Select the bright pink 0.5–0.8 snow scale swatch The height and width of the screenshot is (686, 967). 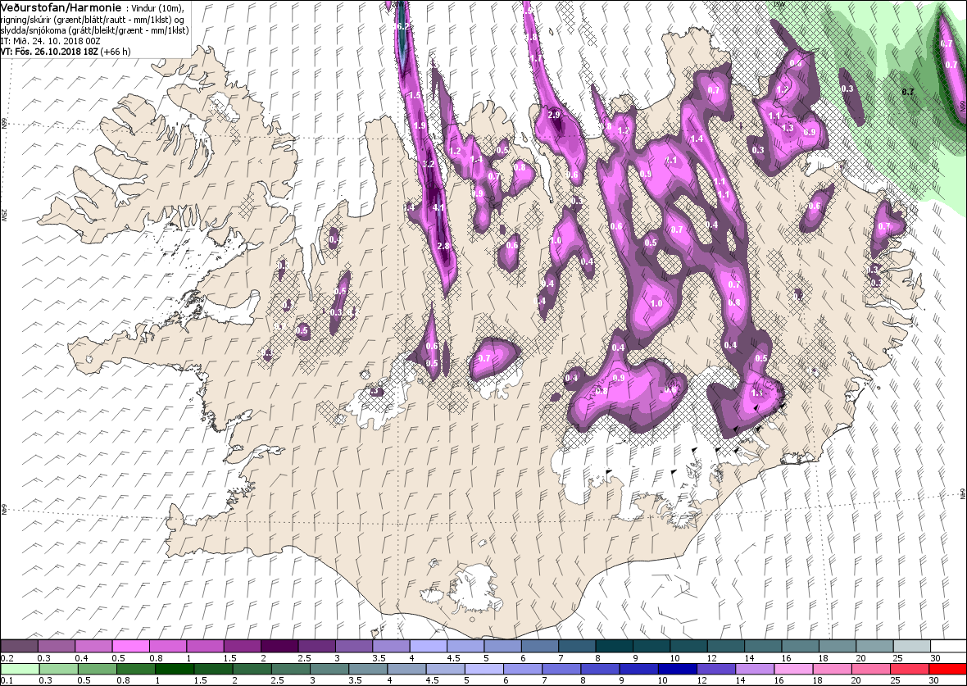point(131,646)
